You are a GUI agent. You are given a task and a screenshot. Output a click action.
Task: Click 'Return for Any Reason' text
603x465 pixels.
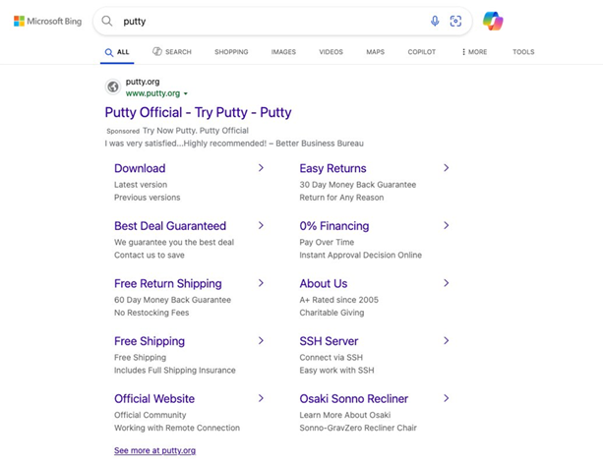coord(341,198)
